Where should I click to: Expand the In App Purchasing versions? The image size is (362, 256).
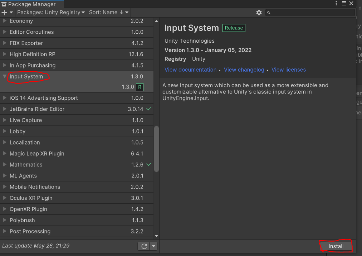pos(4,65)
